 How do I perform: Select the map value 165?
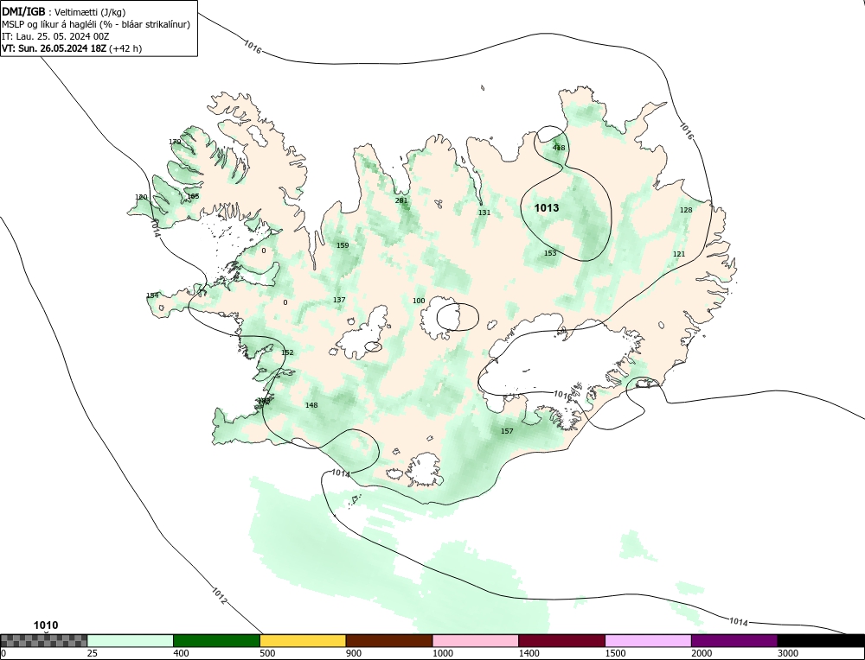tap(193, 196)
